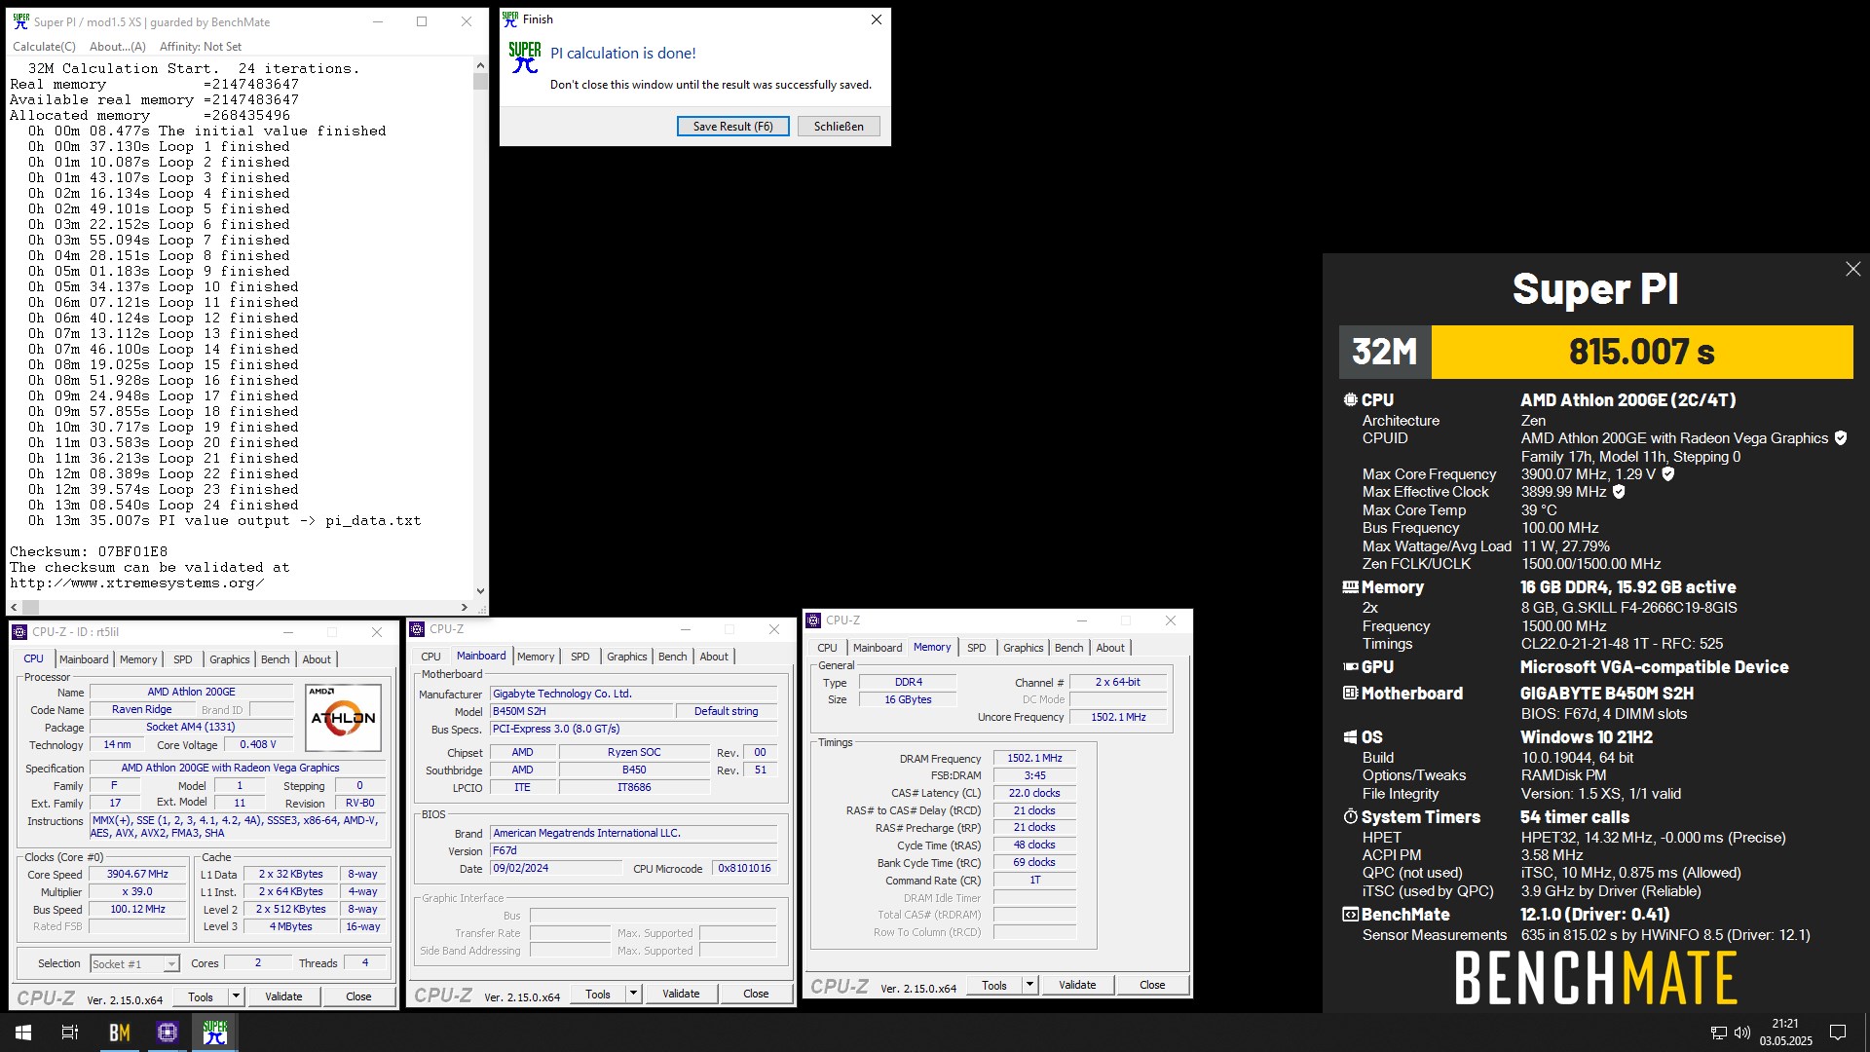Click the BenchMate section icon
This screenshot has height=1052, width=1870.
point(1350,915)
